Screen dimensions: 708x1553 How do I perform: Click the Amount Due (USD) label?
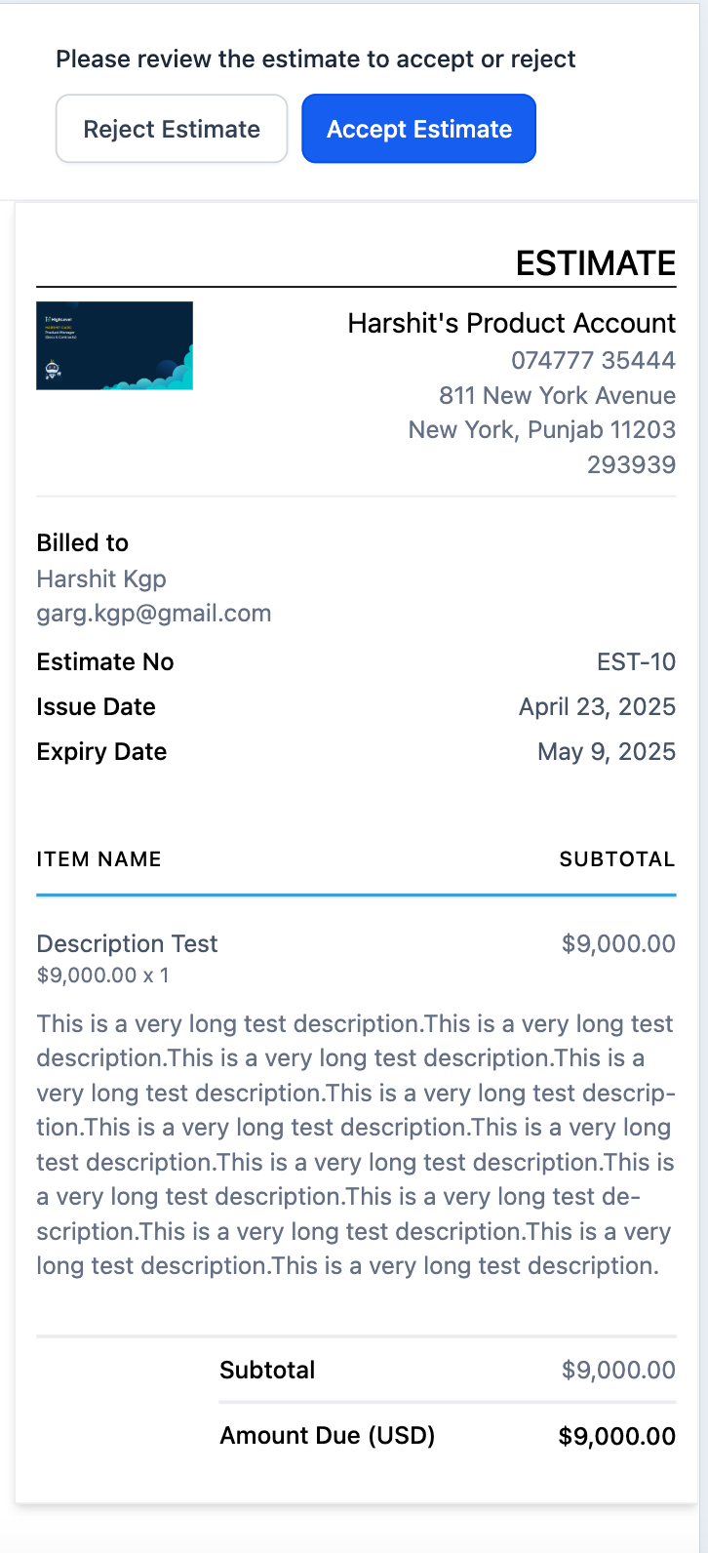[327, 1435]
